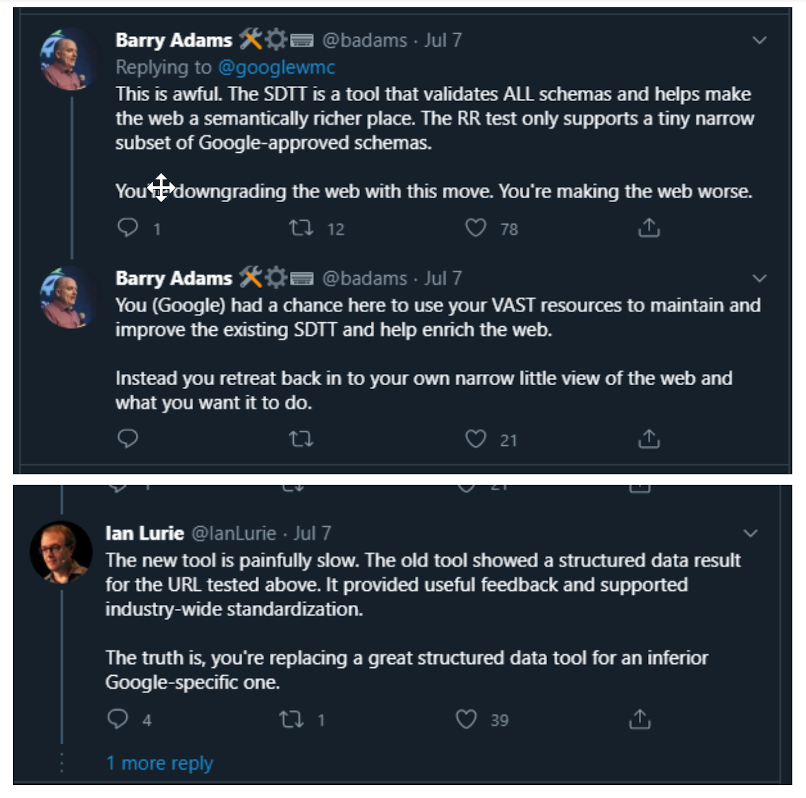Share the tweet beginning "This is awful"

649,228
